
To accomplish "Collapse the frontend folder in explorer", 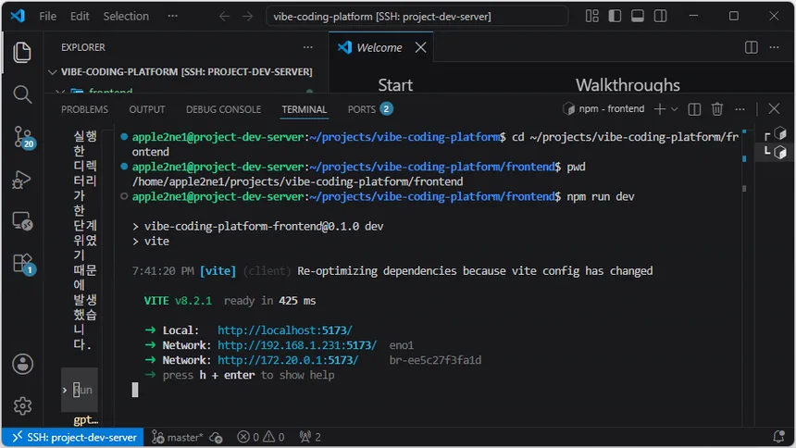I will [x=60, y=92].
